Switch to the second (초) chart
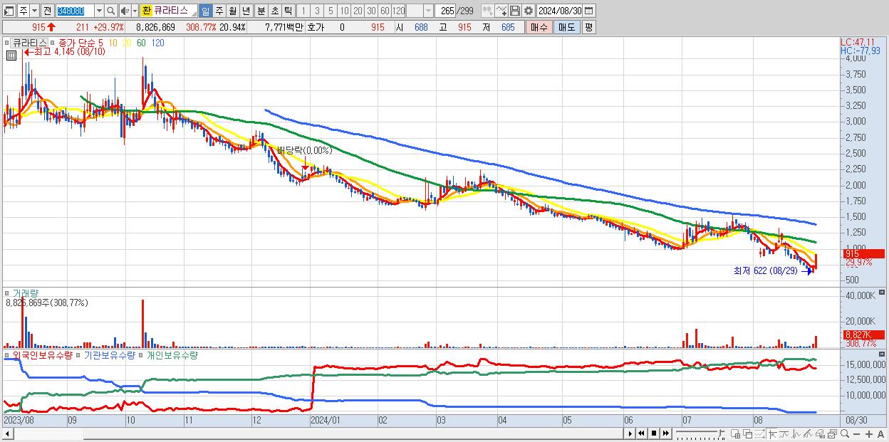889x442 pixels. pyautogui.click(x=274, y=11)
